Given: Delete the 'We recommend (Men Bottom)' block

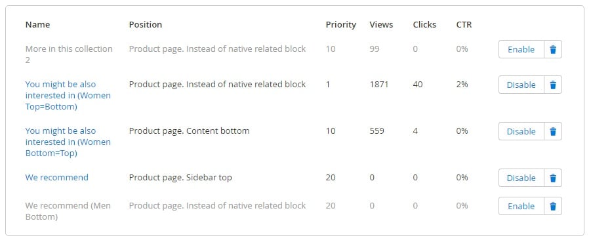Looking at the screenshot, I should [553, 206].
